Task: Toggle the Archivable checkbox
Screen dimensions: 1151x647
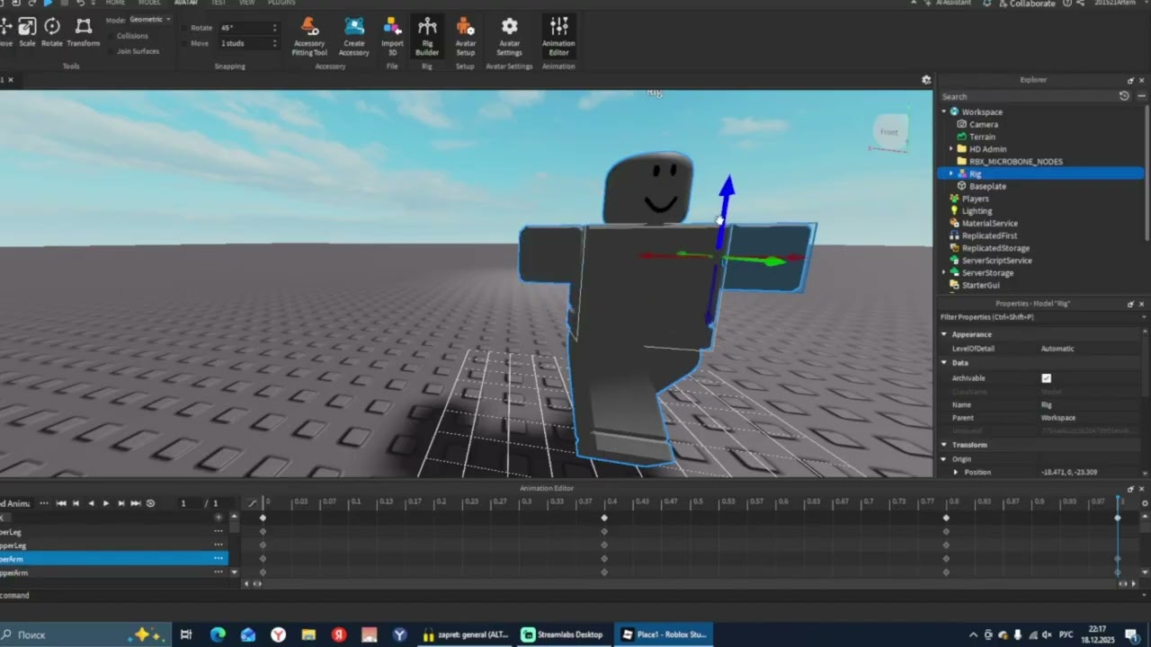Action: [x=1046, y=378]
